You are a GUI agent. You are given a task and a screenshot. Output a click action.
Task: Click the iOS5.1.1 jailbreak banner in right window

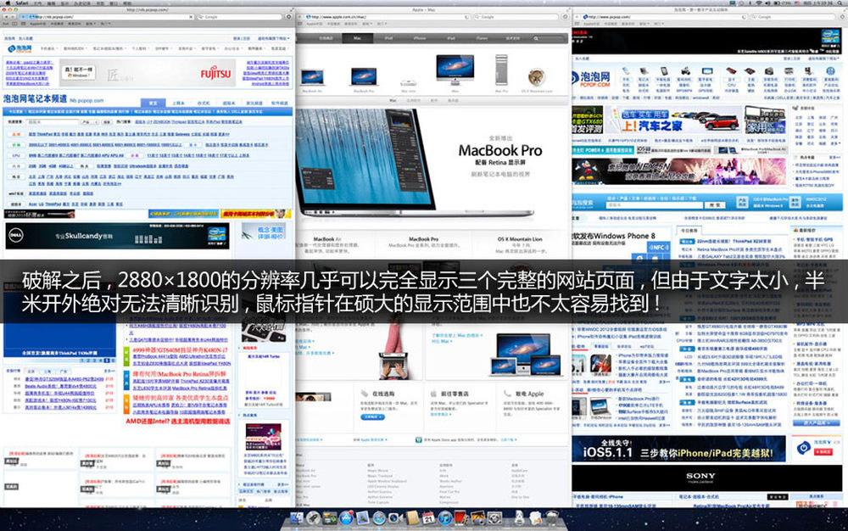coord(678,450)
